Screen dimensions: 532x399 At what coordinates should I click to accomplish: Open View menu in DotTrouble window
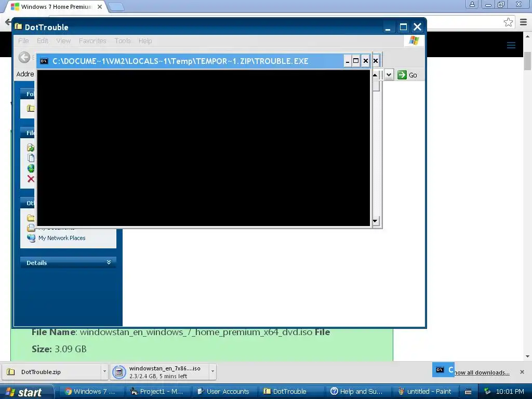coord(63,41)
